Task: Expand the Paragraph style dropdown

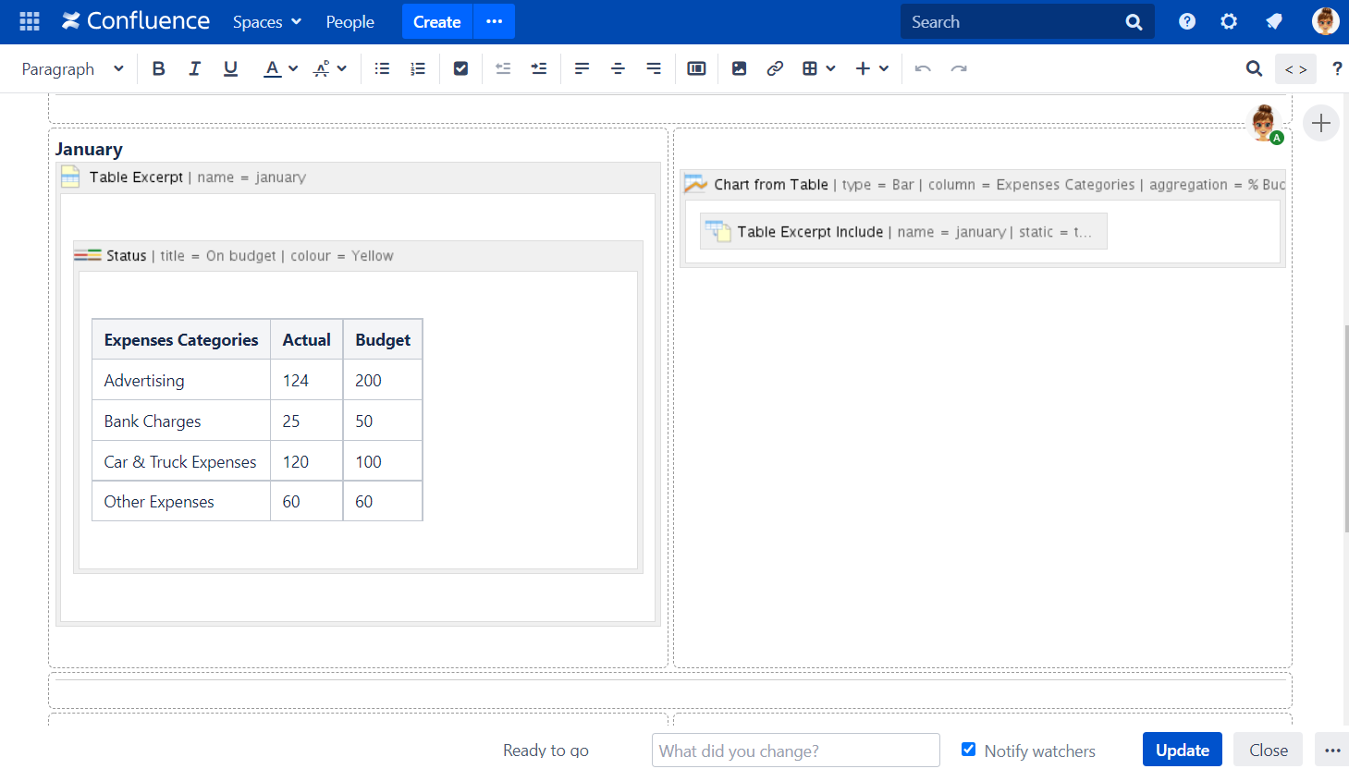Action: point(73,68)
